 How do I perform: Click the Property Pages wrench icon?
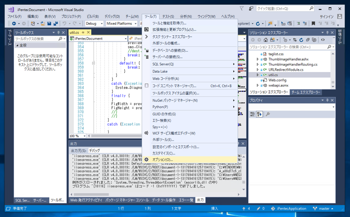268,114
